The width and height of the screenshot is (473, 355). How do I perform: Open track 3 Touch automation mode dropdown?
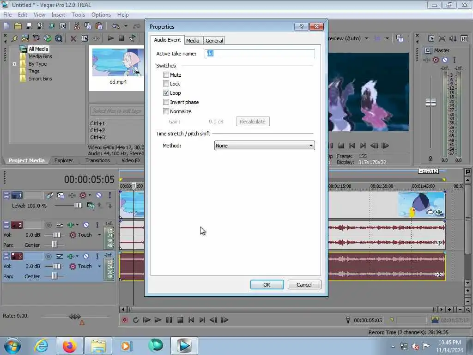[99, 266]
